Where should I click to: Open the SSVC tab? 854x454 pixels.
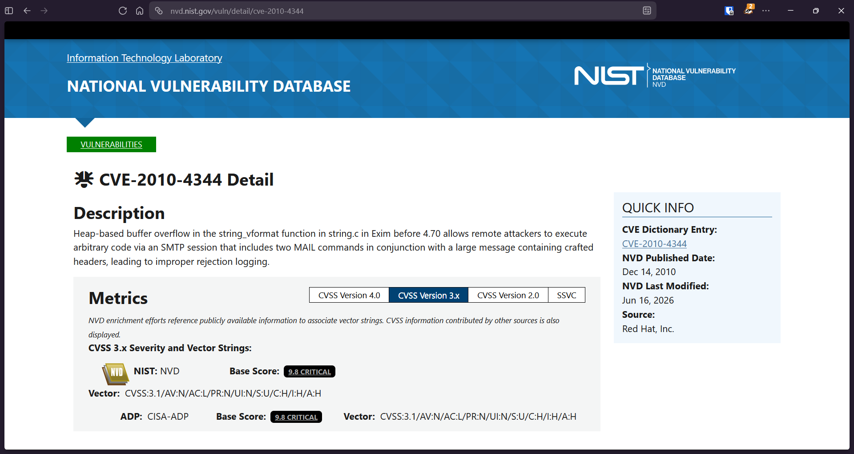(x=567, y=295)
